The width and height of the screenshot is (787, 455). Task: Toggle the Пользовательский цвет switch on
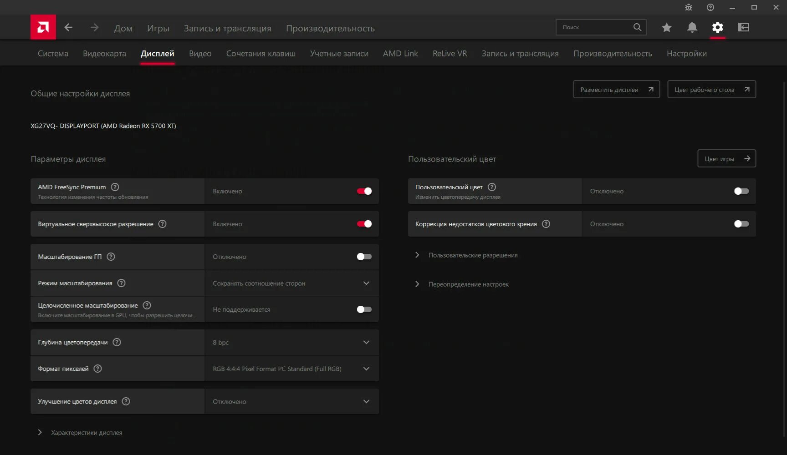coord(741,191)
